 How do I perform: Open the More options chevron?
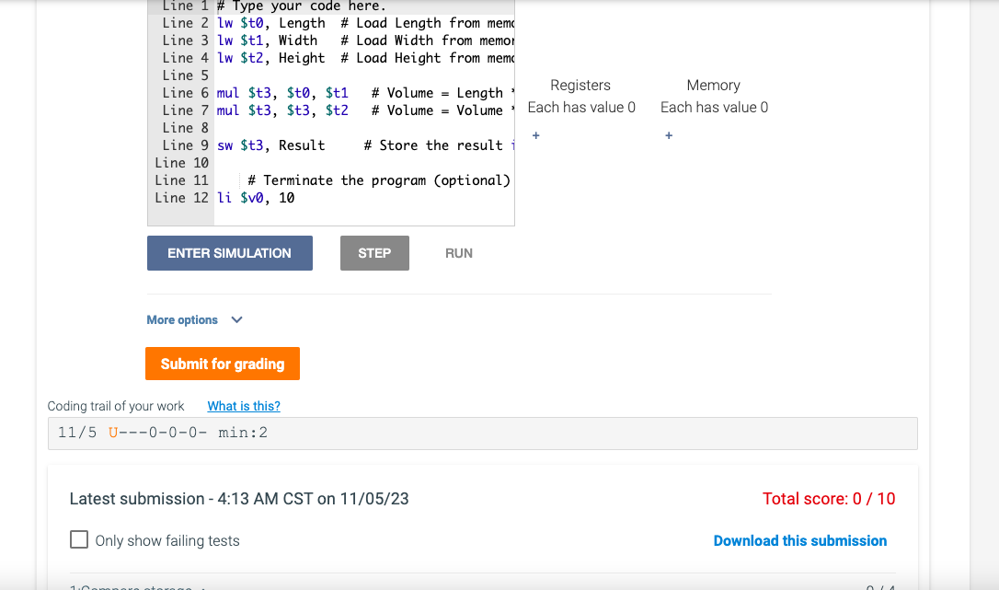point(236,319)
